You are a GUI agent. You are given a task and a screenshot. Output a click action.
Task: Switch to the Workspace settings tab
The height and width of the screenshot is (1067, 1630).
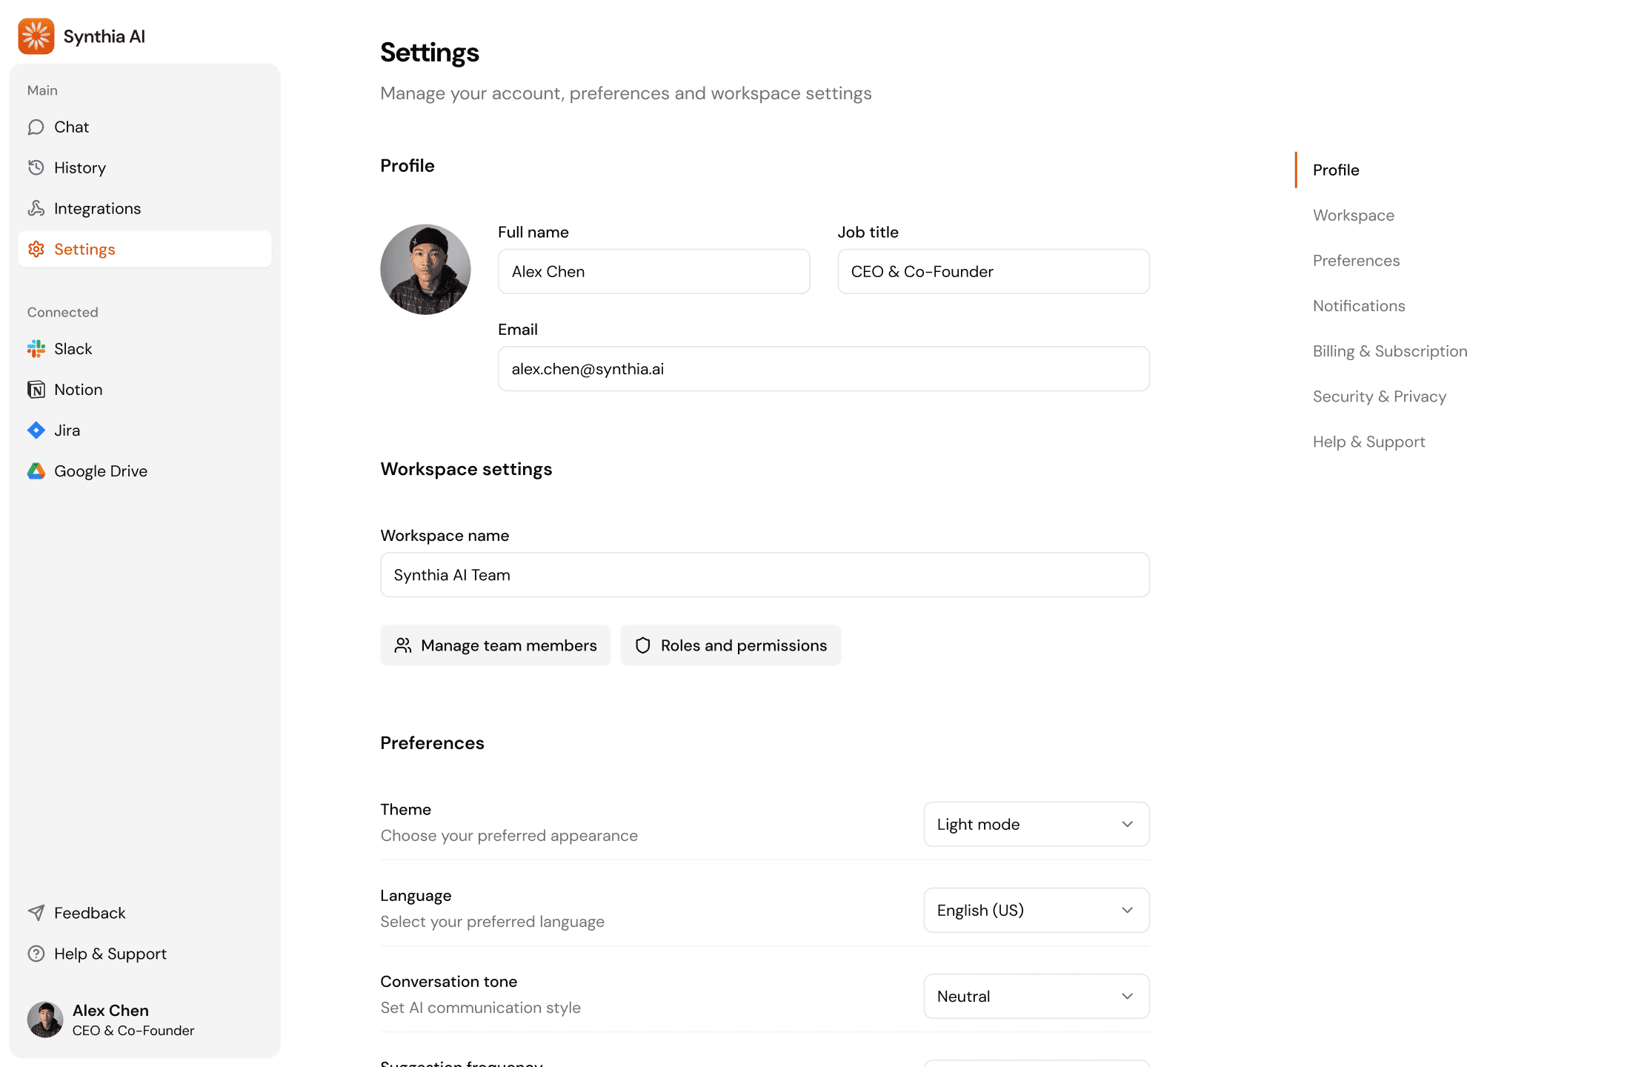tap(1353, 215)
